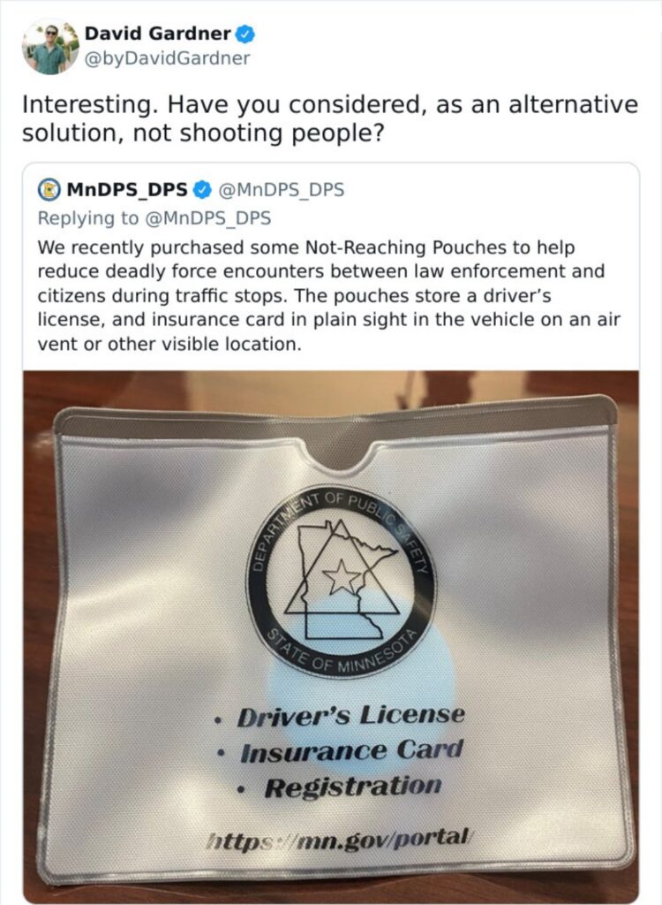Click David Gardner's blue verified badge
Screen dimensions: 662x905
click(245, 34)
